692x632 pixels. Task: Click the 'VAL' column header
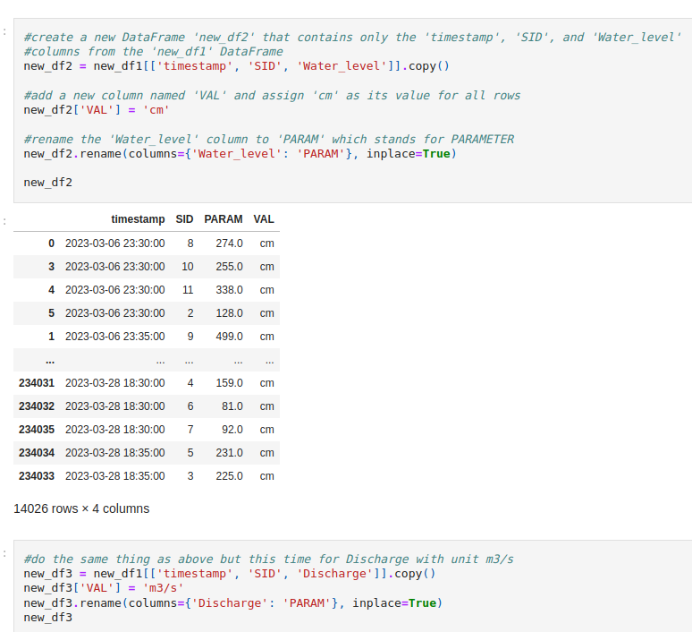(264, 219)
